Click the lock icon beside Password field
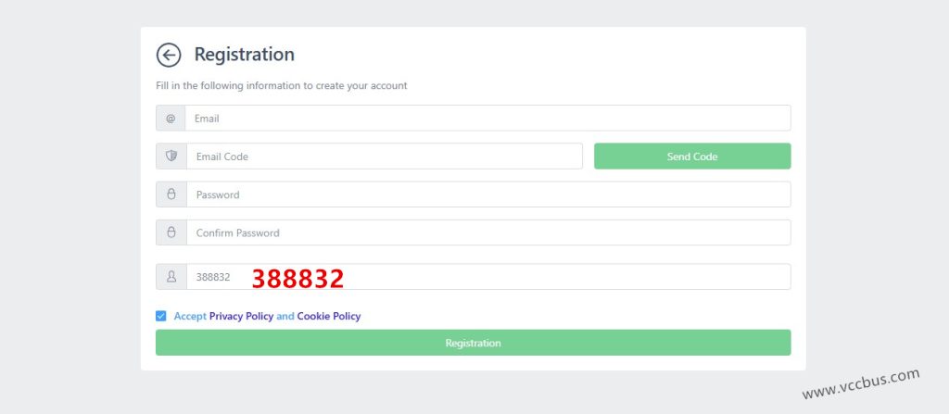Screen dimensions: 949x414 coord(171,194)
